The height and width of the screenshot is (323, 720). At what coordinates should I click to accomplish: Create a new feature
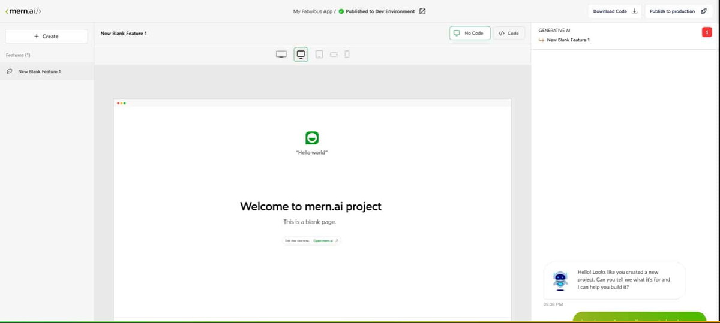coord(46,37)
